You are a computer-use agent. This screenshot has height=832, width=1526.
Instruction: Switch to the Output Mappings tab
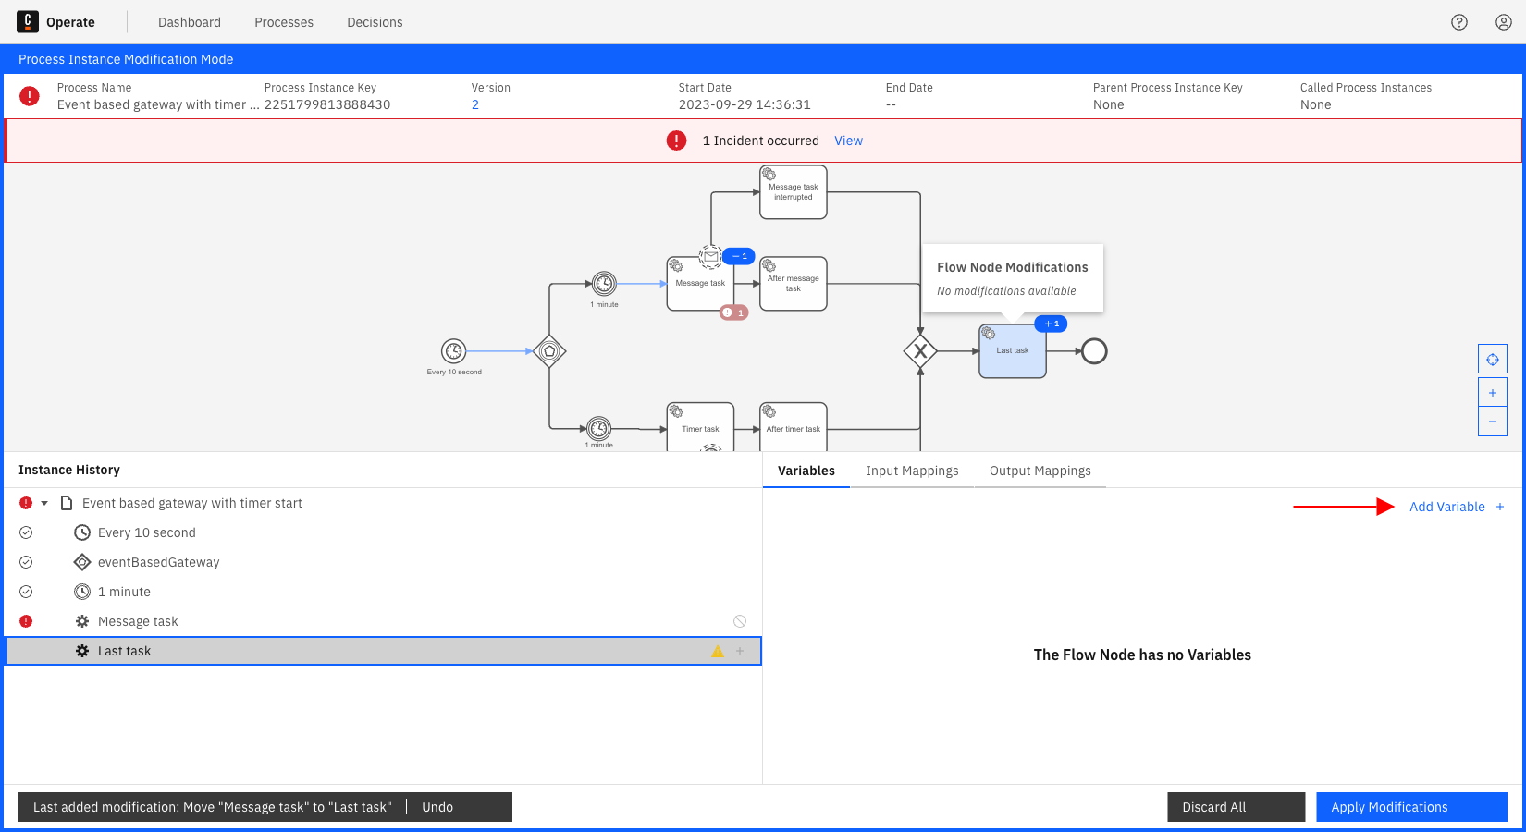click(x=1040, y=471)
